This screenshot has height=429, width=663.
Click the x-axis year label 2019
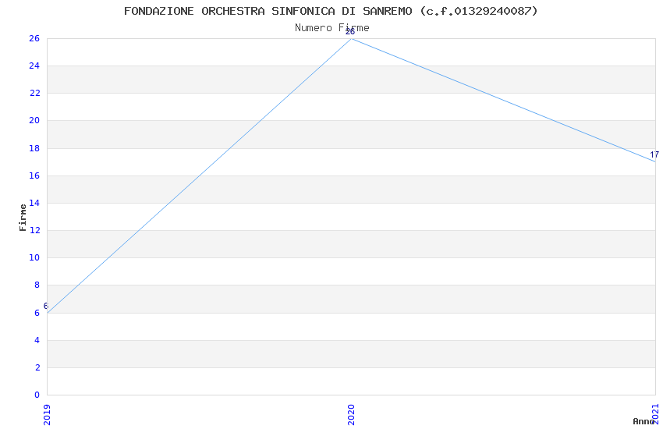pos(47,415)
